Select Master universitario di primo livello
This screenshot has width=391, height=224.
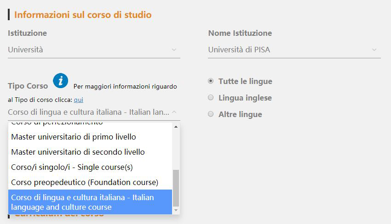click(x=74, y=137)
